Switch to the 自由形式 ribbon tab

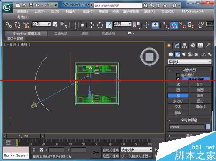tap(61, 34)
